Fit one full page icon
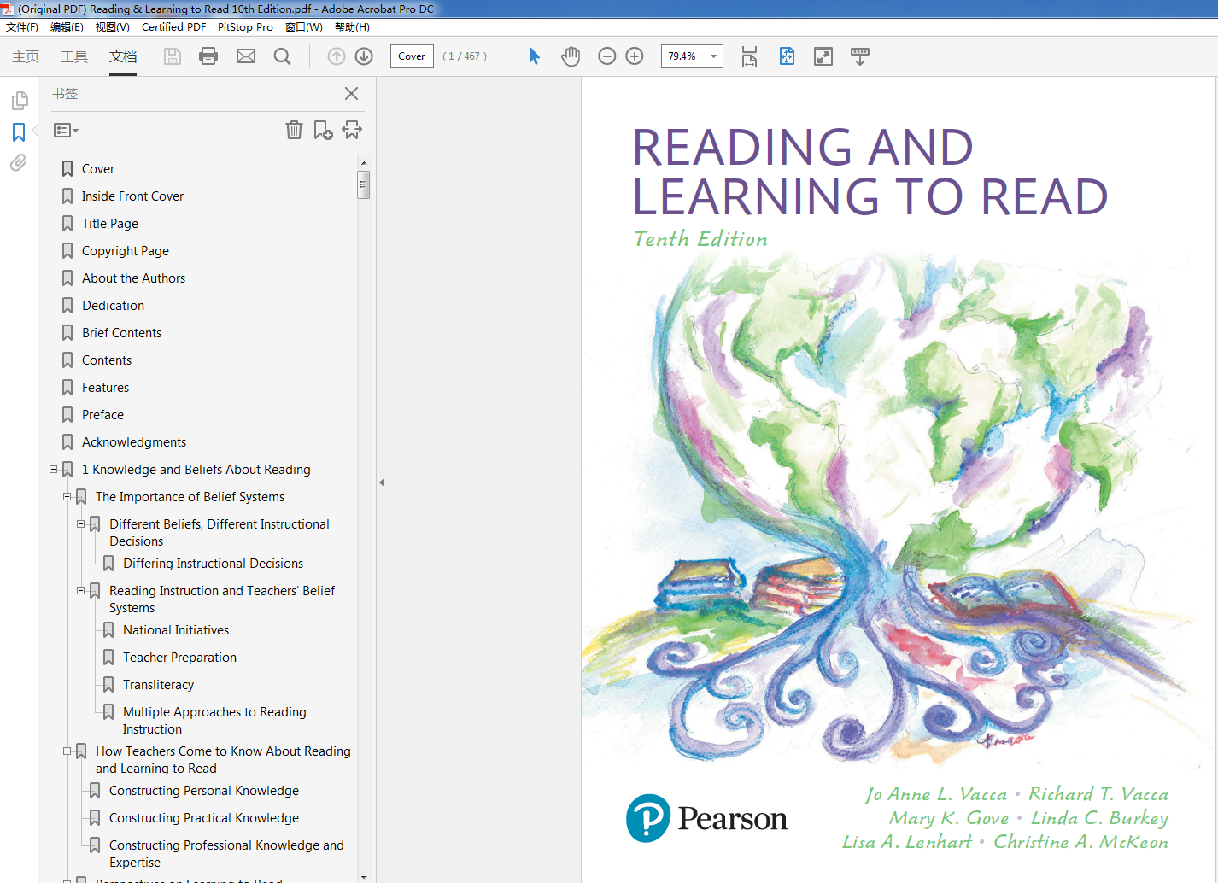This screenshot has width=1218, height=883. pyautogui.click(x=787, y=56)
